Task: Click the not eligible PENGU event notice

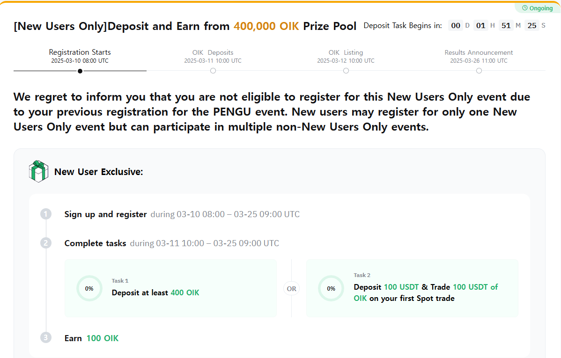Action: (x=272, y=111)
